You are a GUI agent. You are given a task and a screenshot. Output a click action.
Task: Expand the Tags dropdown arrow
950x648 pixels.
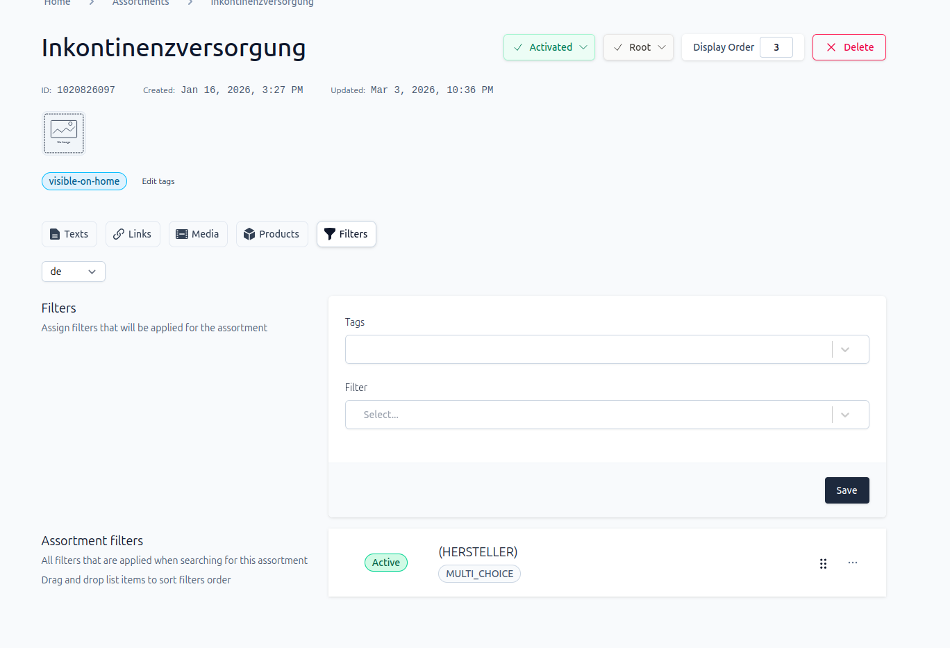pyautogui.click(x=845, y=349)
